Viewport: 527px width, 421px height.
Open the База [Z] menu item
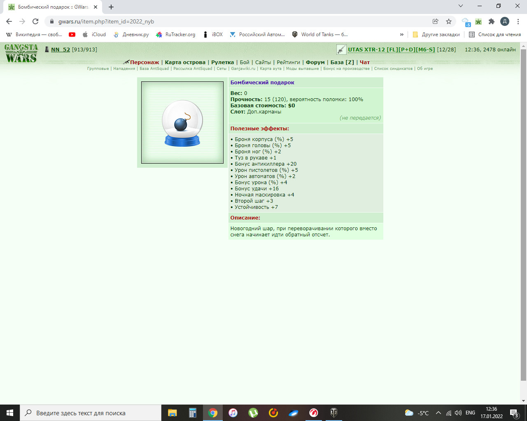pyautogui.click(x=342, y=62)
